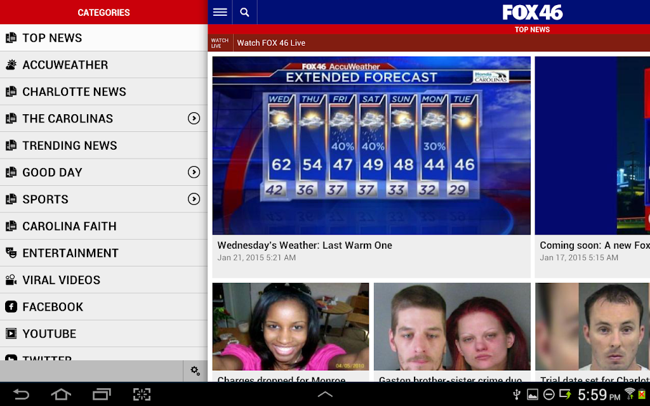This screenshot has height=406, width=650.
Task: Click the newspaper icon beside Top News
Action: pyautogui.click(x=11, y=37)
